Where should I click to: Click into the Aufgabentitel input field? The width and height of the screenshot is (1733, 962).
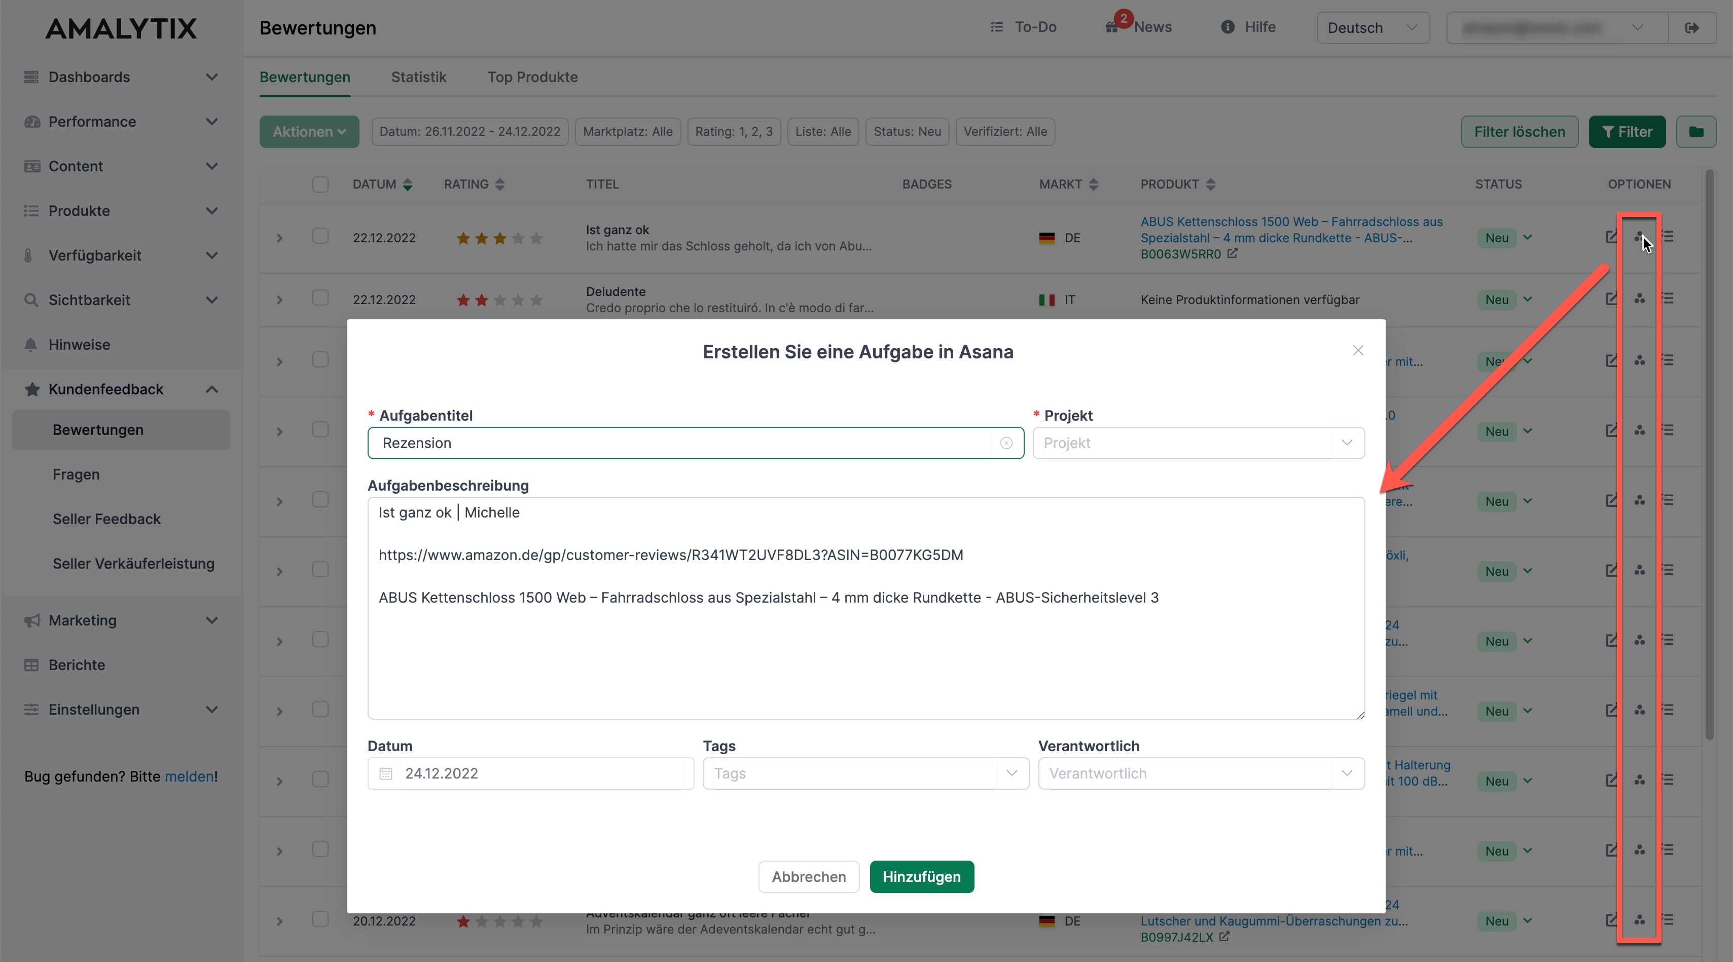pyautogui.click(x=695, y=442)
